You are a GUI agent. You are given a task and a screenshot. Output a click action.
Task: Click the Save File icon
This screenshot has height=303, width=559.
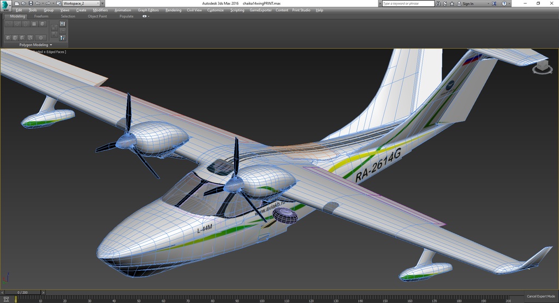31,4
